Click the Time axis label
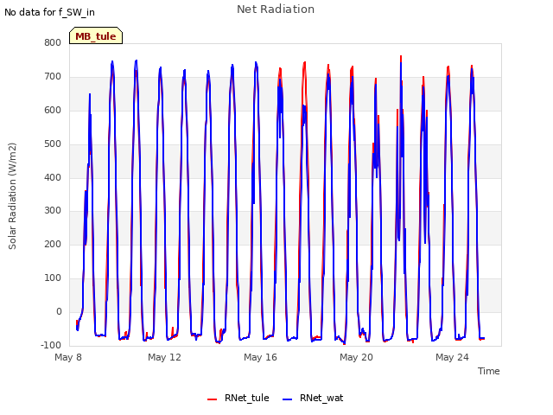Viewport: 553px width, 415px height. click(x=489, y=371)
